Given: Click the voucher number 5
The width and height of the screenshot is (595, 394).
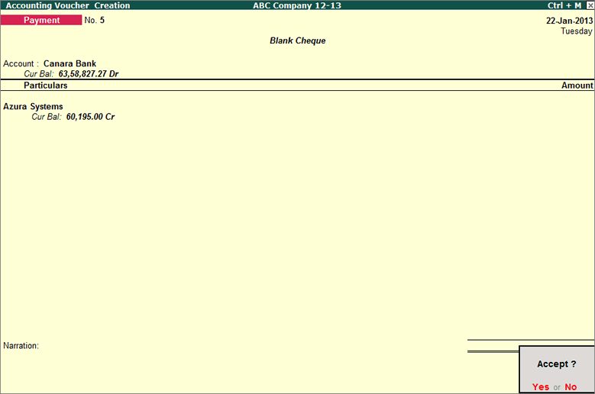Looking at the screenshot, I should pos(102,20).
